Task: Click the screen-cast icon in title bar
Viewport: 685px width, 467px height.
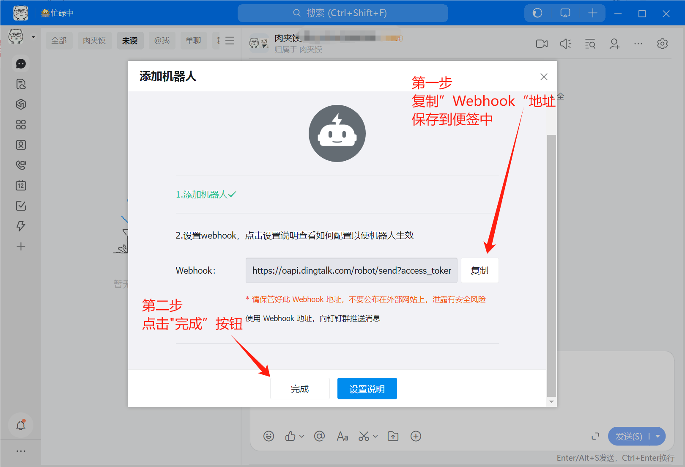Action: tap(565, 13)
